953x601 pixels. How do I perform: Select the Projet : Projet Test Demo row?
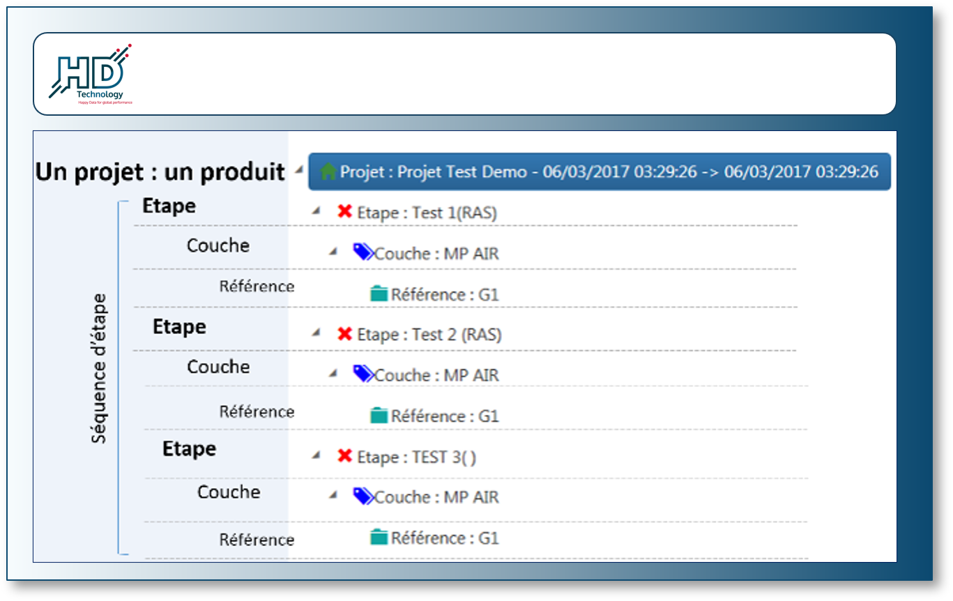pos(600,172)
